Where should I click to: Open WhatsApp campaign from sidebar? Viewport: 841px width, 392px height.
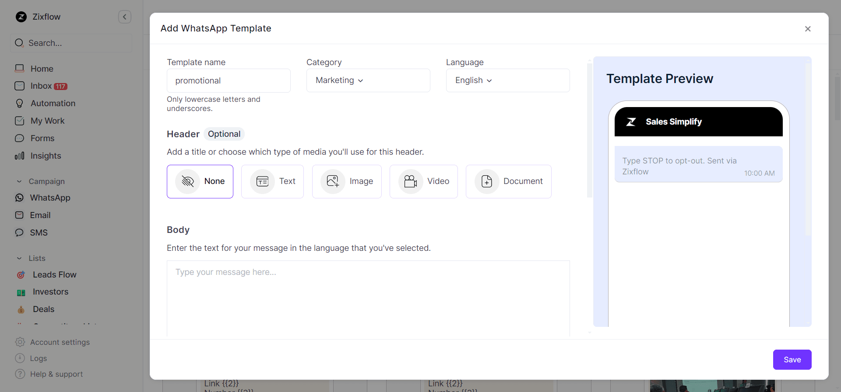(x=50, y=198)
